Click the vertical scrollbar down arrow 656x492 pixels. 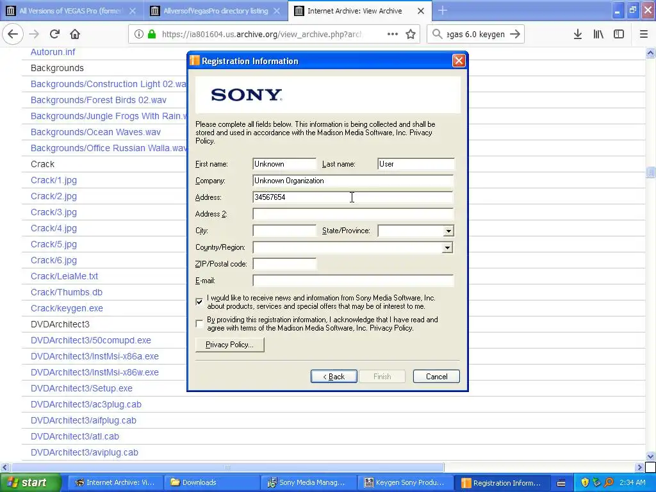tap(650, 456)
